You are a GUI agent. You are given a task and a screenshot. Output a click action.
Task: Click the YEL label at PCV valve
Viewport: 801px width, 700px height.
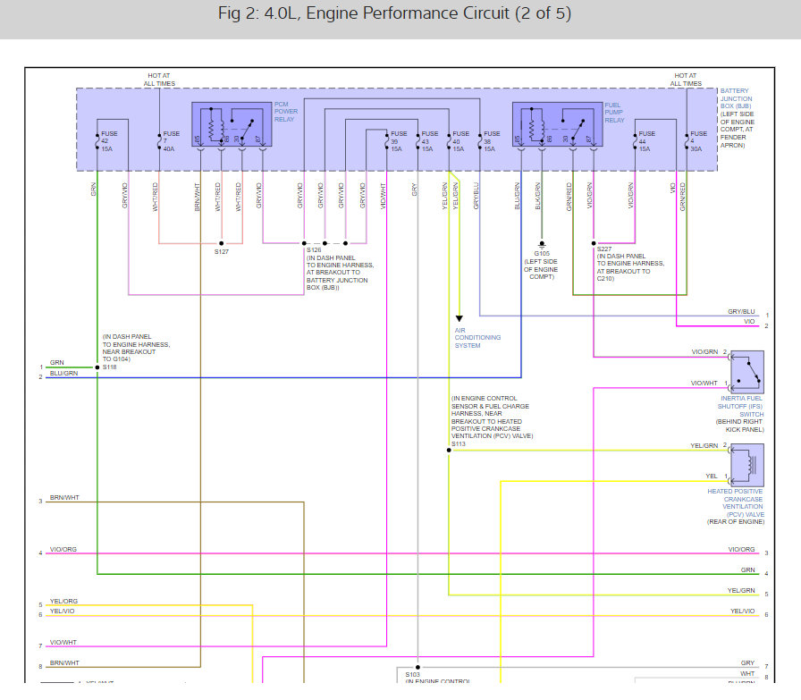point(711,476)
